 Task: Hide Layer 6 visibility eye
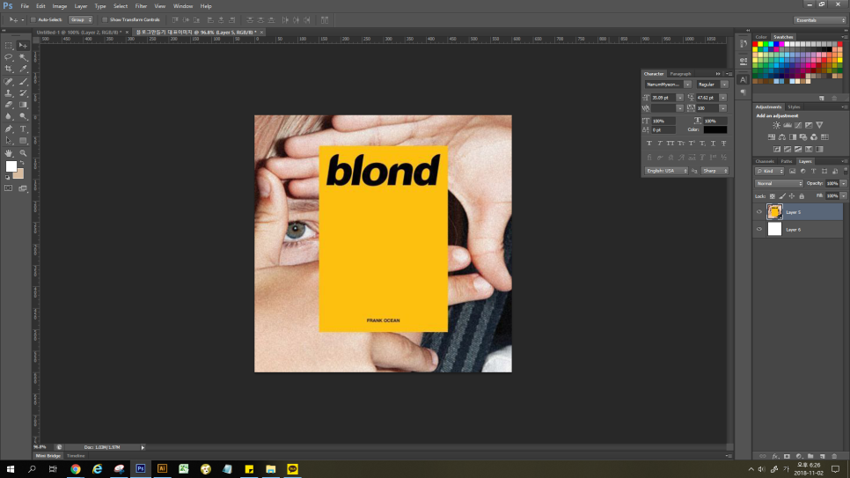pos(758,230)
